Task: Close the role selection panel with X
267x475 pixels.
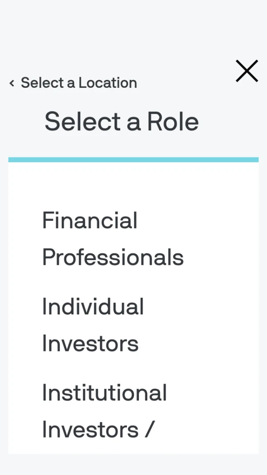Action: [247, 71]
